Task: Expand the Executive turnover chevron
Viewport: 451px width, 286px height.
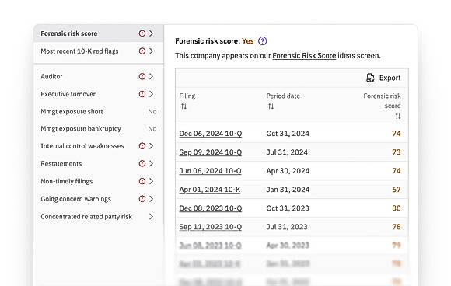Action: coord(152,94)
